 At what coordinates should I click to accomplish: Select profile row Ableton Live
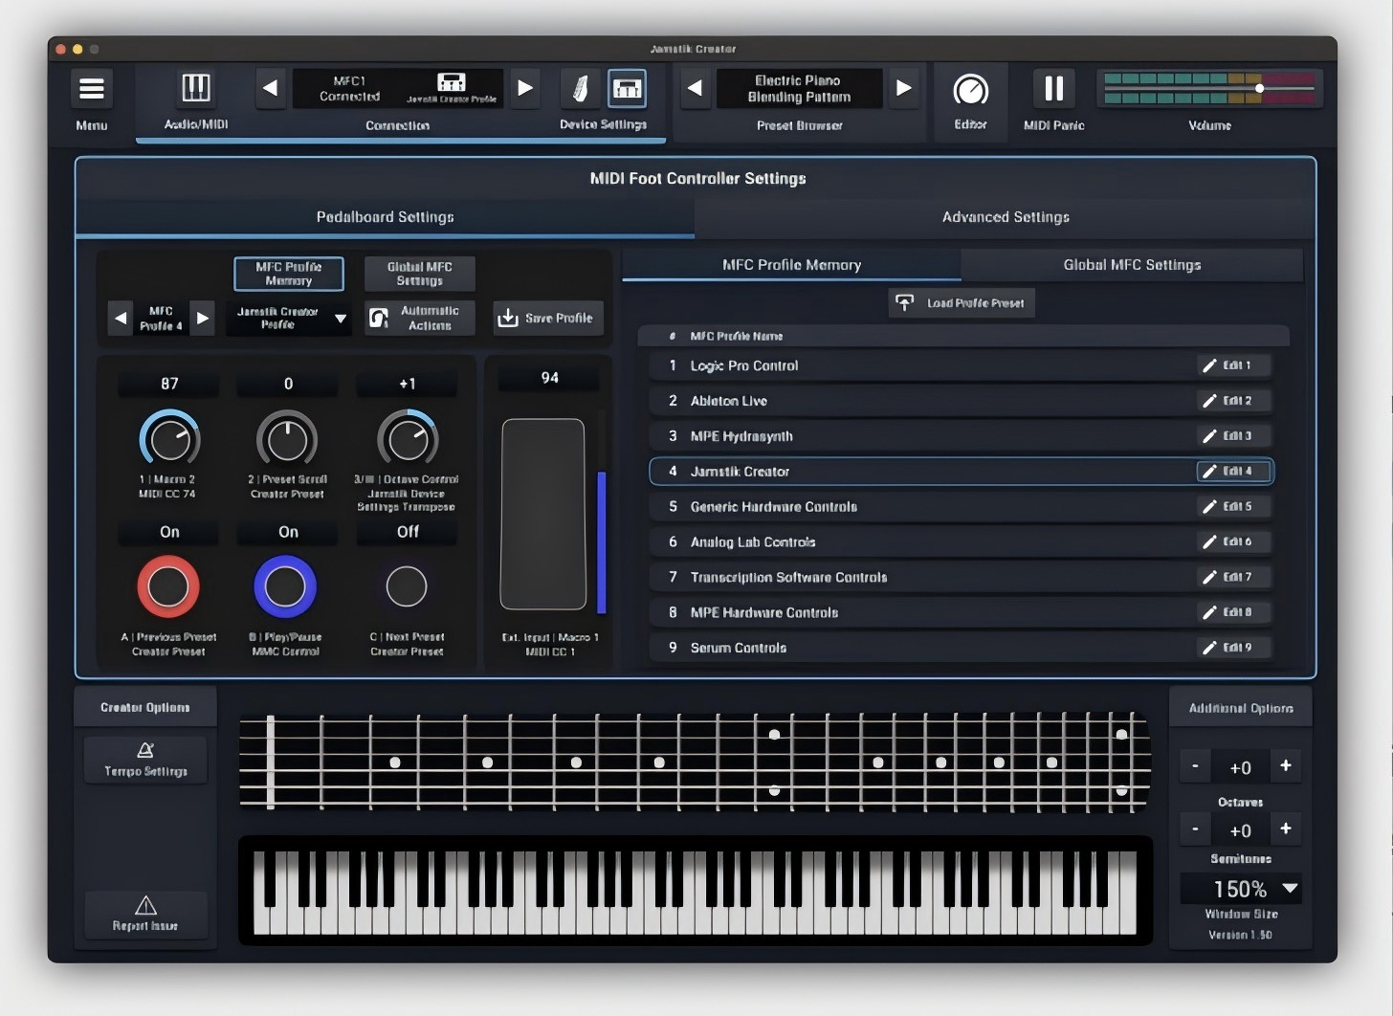click(x=961, y=401)
